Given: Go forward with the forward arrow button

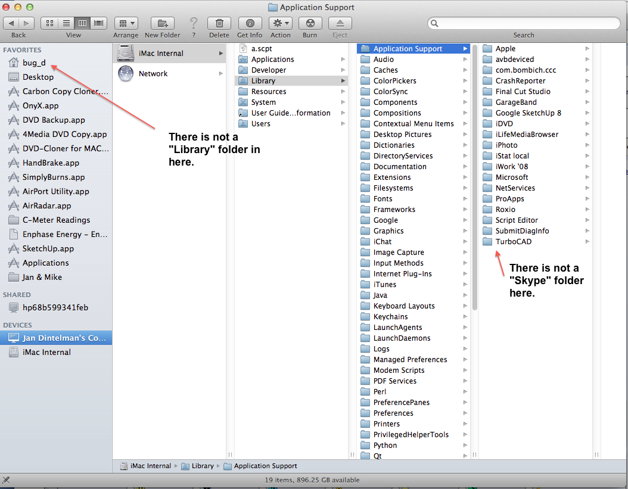Looking at the screenshot, I should click(26, 23).
